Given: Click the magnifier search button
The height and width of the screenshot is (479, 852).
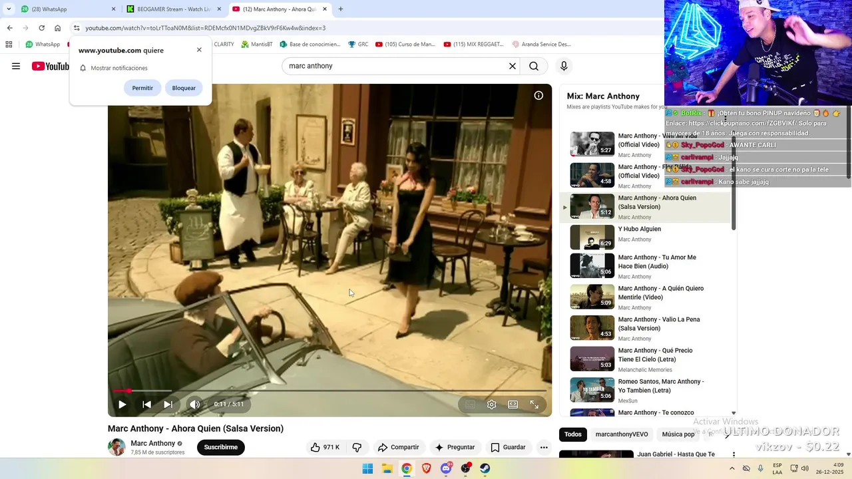Looking at the screenshot, I should click(x=534, y=66).
